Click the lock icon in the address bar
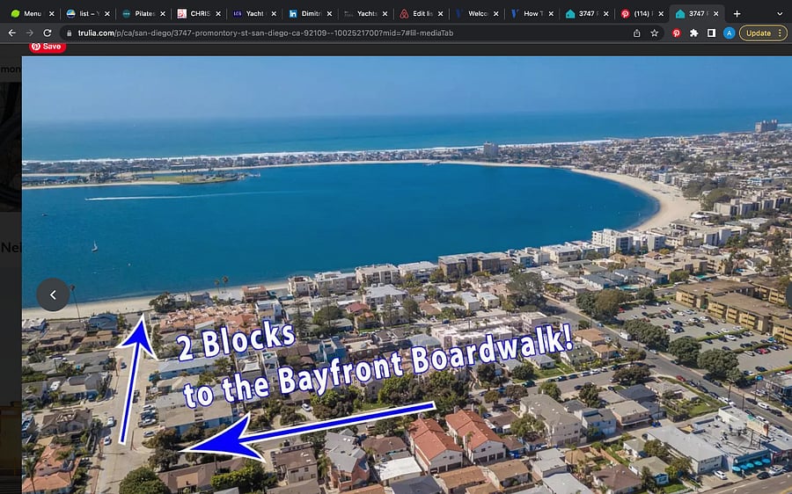 click(x=70, y=33)
